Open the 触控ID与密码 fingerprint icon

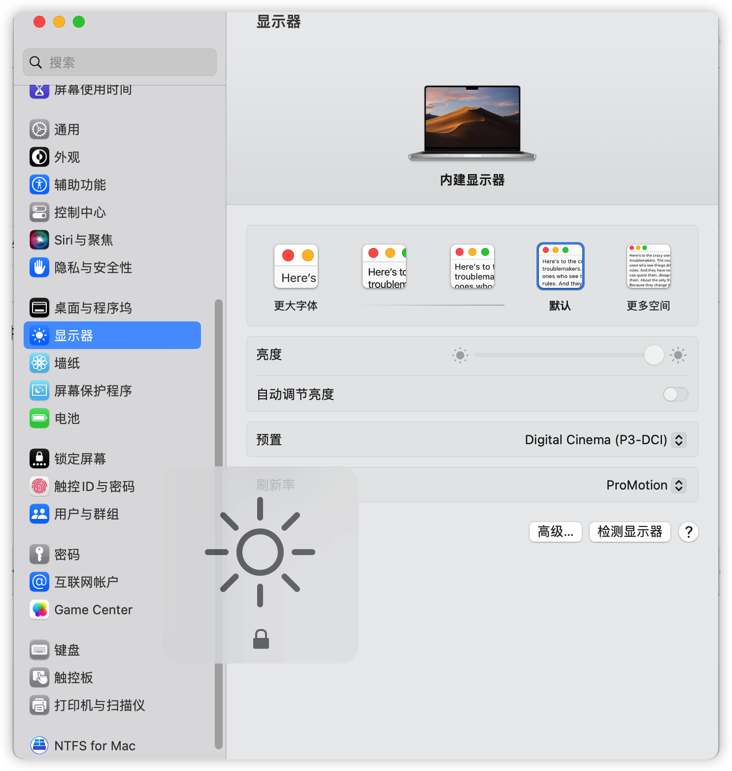(x=39, y=487)
